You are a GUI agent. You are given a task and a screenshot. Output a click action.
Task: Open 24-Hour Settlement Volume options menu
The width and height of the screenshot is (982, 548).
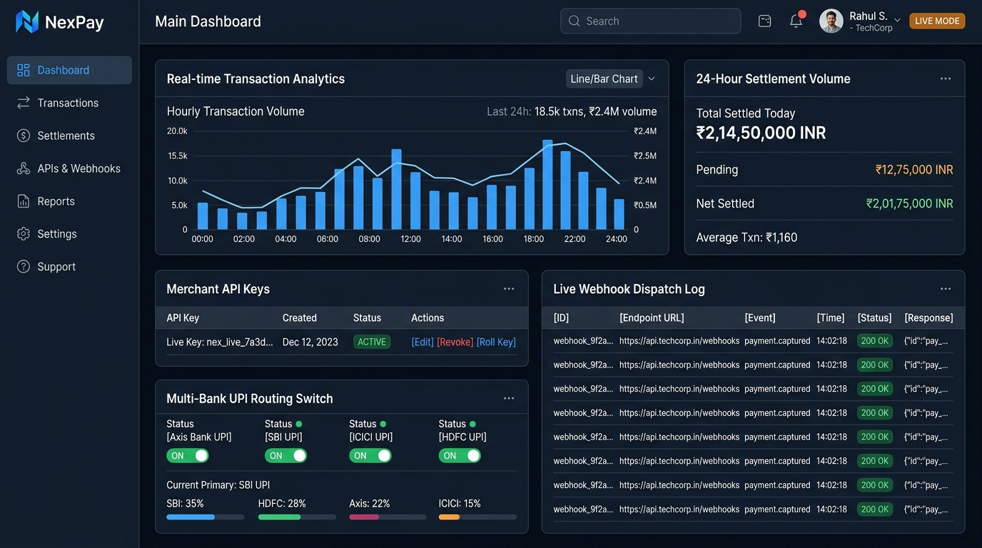click(946, 78)
